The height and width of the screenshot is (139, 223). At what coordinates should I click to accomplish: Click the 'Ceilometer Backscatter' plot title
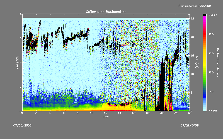106,12
